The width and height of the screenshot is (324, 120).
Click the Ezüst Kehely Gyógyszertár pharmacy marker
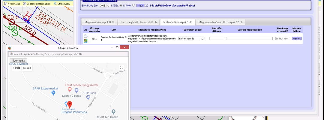(70, 90)
